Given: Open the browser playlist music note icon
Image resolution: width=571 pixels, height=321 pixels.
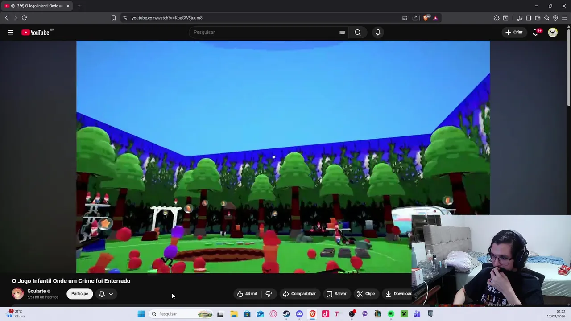Looking at the screenshot, I should click(x=520, y=18).
